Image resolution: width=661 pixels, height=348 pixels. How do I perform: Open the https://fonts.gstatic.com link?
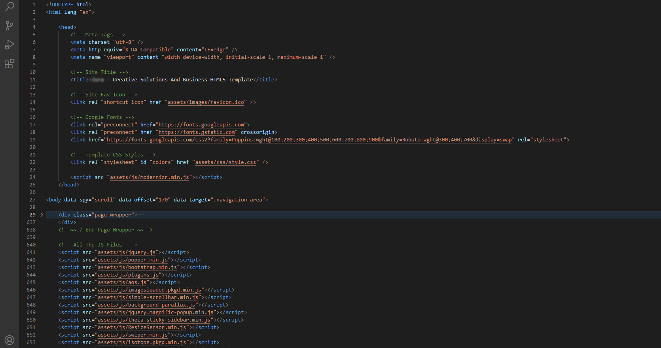(x=197, y=132)
